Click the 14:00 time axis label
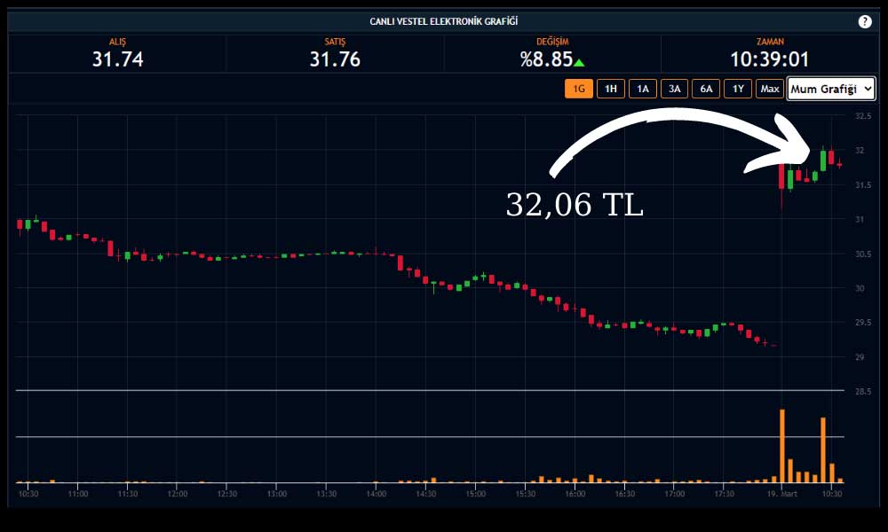This screenshot has width=888, height=532. pos(376,494)
